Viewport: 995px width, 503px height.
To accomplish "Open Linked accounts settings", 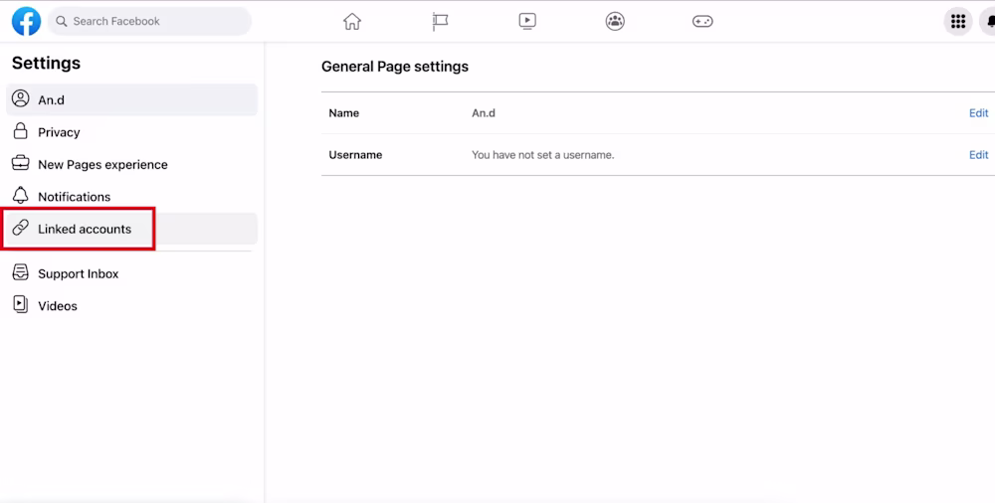I will coord(132,229).
